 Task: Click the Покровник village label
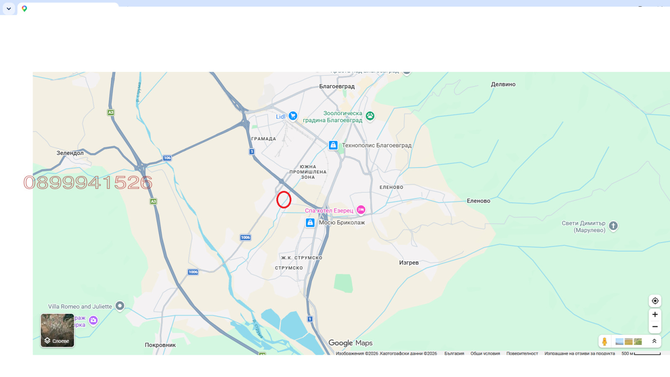tap(160, 345)
